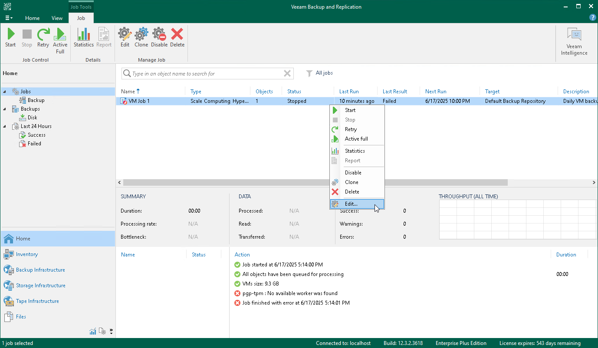Click the Stop button in the ribbon
The width and height of the screenshot is (598, 348).
[27, 38]
